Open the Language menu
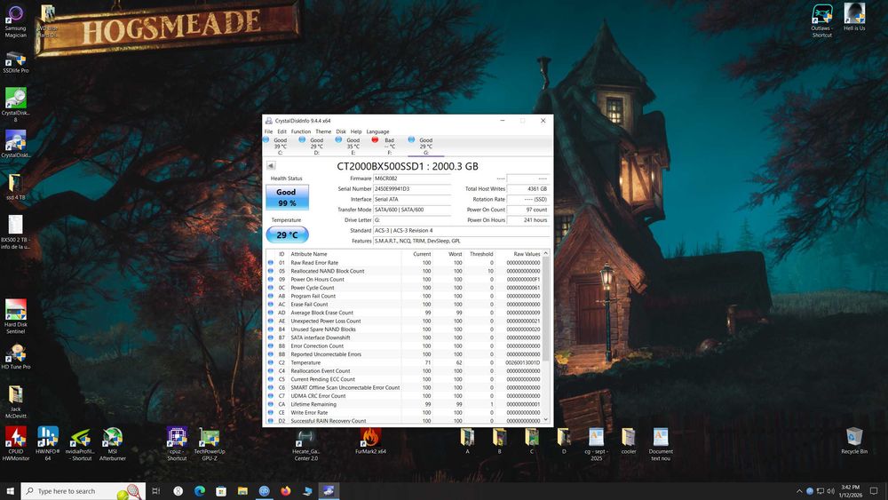 click(377, 131)
